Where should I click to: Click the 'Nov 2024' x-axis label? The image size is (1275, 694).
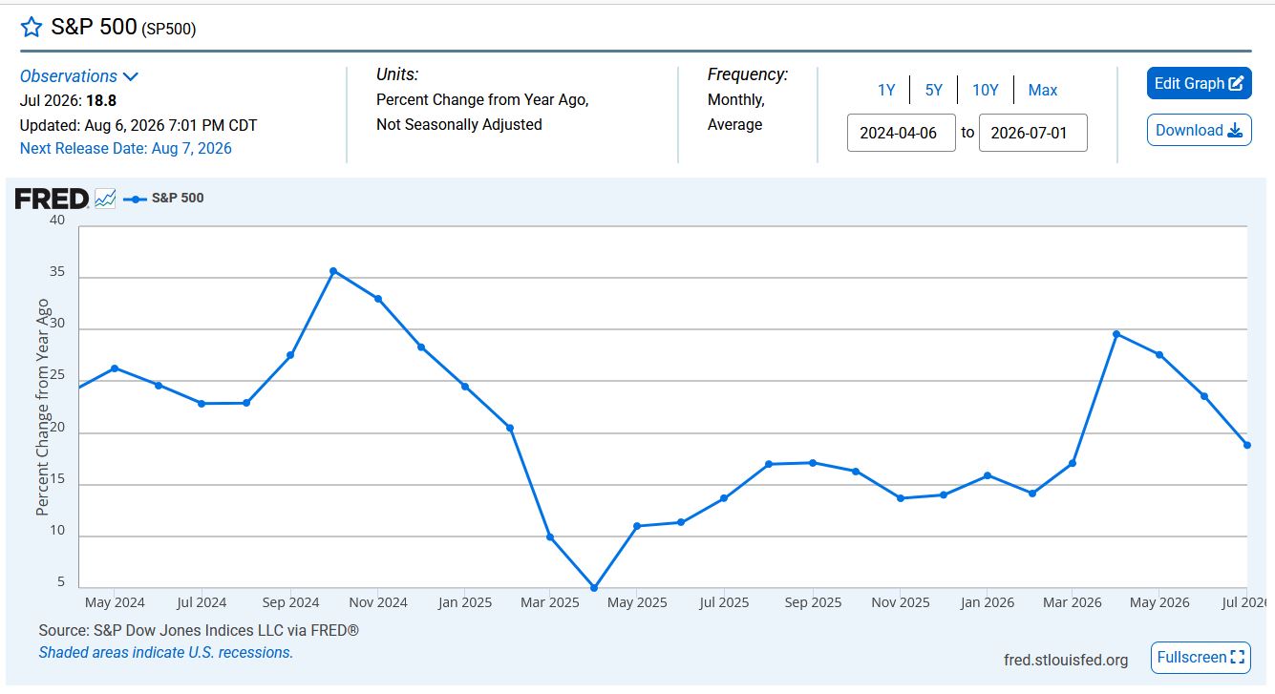378,602
